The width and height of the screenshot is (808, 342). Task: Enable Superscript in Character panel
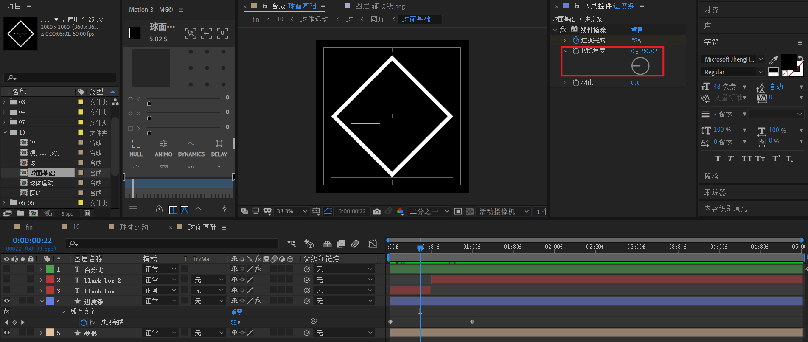tap(776, 159)
